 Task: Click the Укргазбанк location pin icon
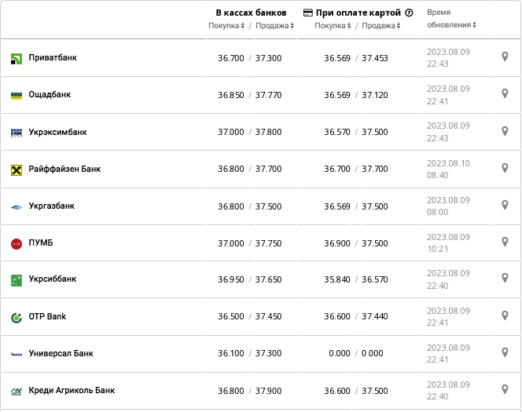point(505,205)
